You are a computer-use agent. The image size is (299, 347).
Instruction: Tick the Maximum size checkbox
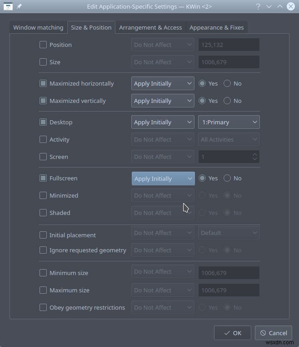pos(43,290)
